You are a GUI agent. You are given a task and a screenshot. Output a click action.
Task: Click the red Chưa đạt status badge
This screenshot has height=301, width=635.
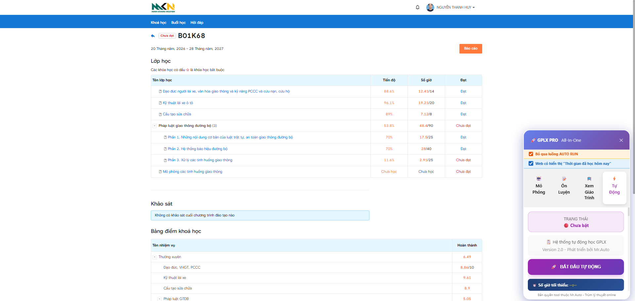click(167, 36)
